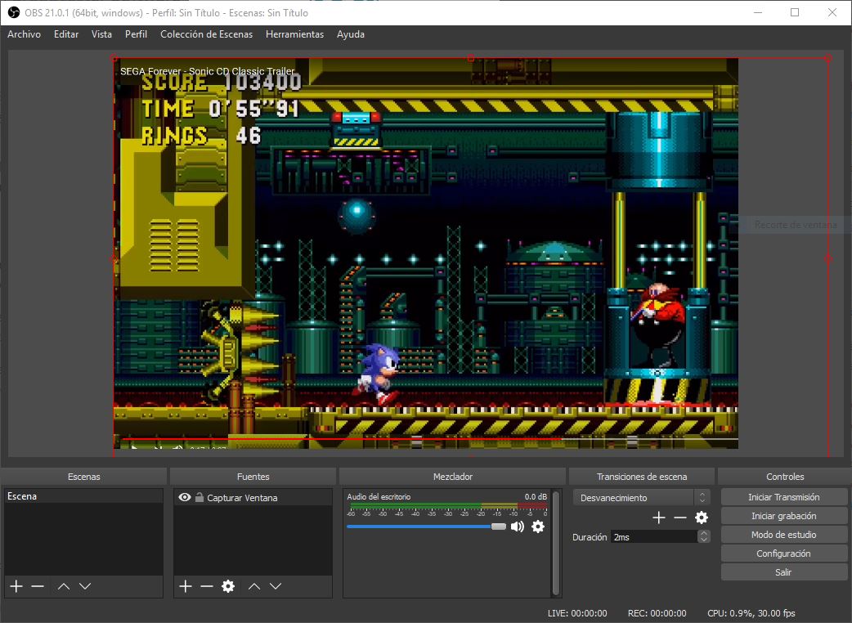Viewport: 852px width, 623px height.
Task: Remove scene transition with minus
Action: click(x=679, y=518)
